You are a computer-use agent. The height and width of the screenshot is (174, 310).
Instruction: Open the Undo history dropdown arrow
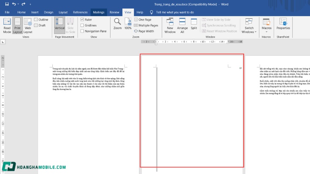coord(19,4)
